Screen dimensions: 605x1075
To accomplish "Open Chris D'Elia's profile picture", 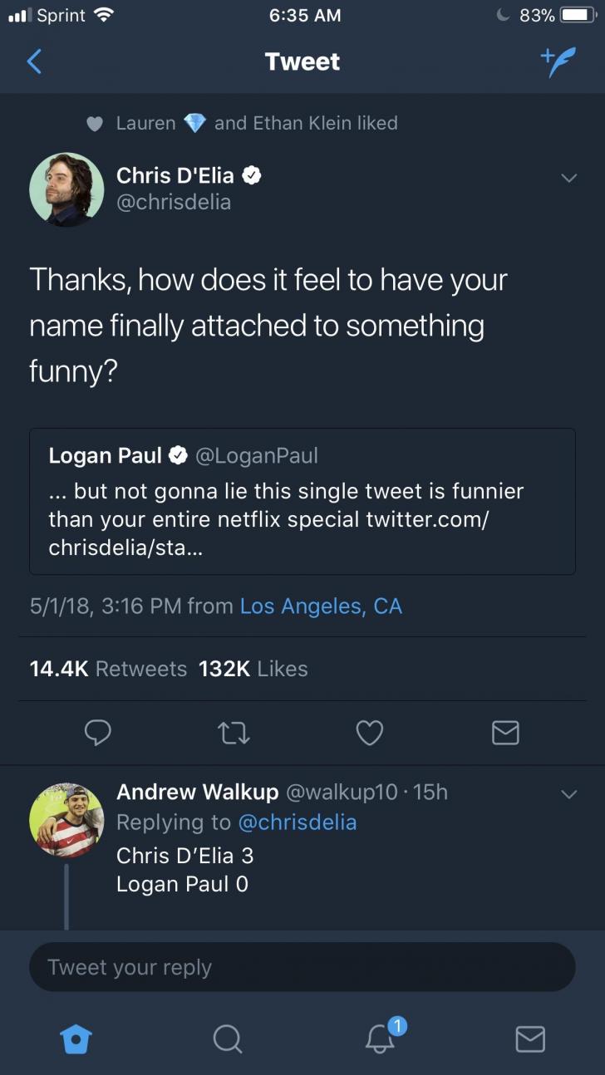I will click(66, 189).
